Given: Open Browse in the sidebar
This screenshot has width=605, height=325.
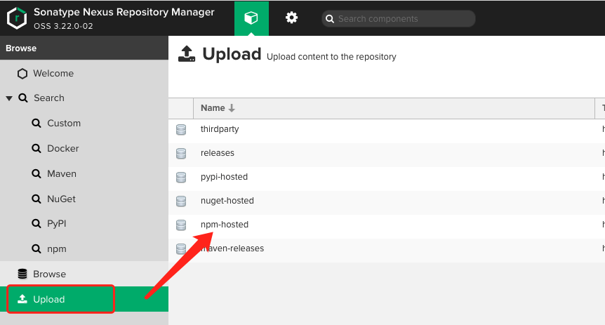Looking at the screenshot, I should (x=49, y=274).
